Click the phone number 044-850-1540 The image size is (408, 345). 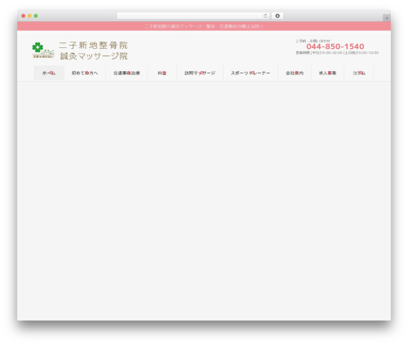(x=335, y=46)
